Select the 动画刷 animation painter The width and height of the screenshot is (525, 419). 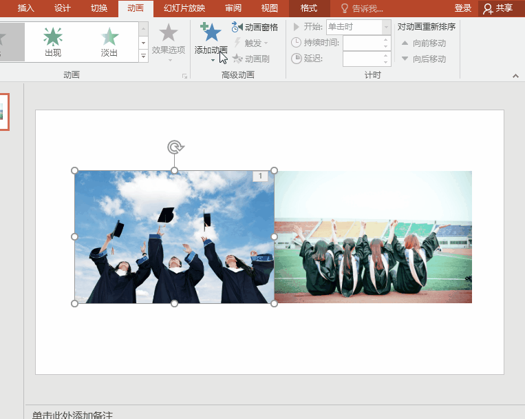250,59
